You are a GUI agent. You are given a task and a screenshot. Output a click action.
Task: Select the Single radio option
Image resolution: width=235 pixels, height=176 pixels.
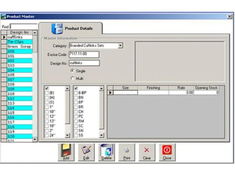pyautogui.click(x=72, y=71)
